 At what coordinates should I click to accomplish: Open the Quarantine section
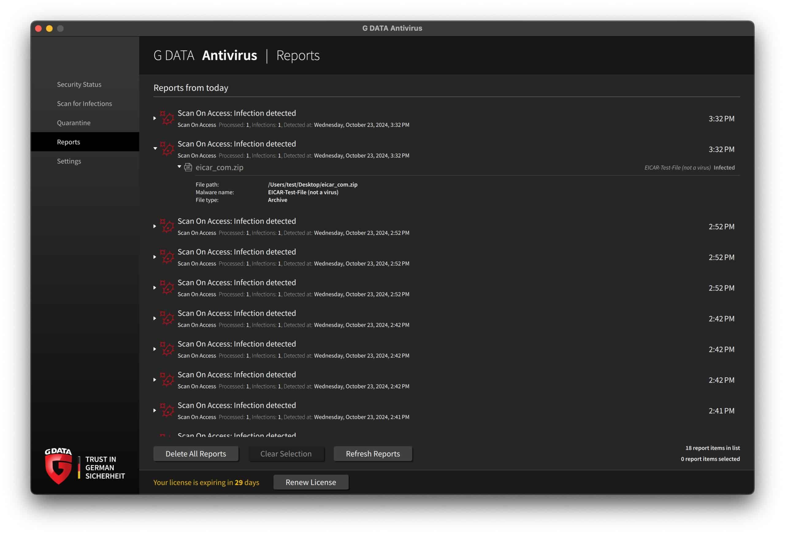pyautogui.click(x=74, y=123)
